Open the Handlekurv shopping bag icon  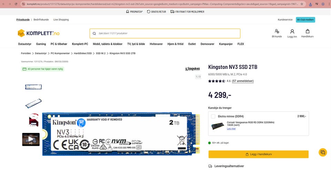click(x=307, y=31)
